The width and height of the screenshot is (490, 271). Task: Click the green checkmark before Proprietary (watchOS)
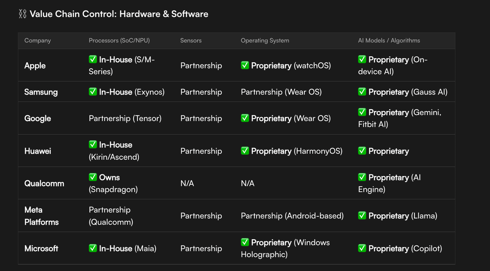click(x=245, y=65)
